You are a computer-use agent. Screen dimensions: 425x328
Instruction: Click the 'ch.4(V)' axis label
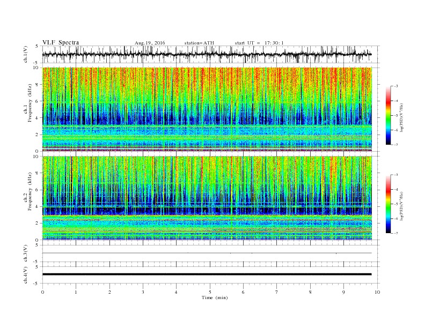pyautogui.click(x=26, y=275)
